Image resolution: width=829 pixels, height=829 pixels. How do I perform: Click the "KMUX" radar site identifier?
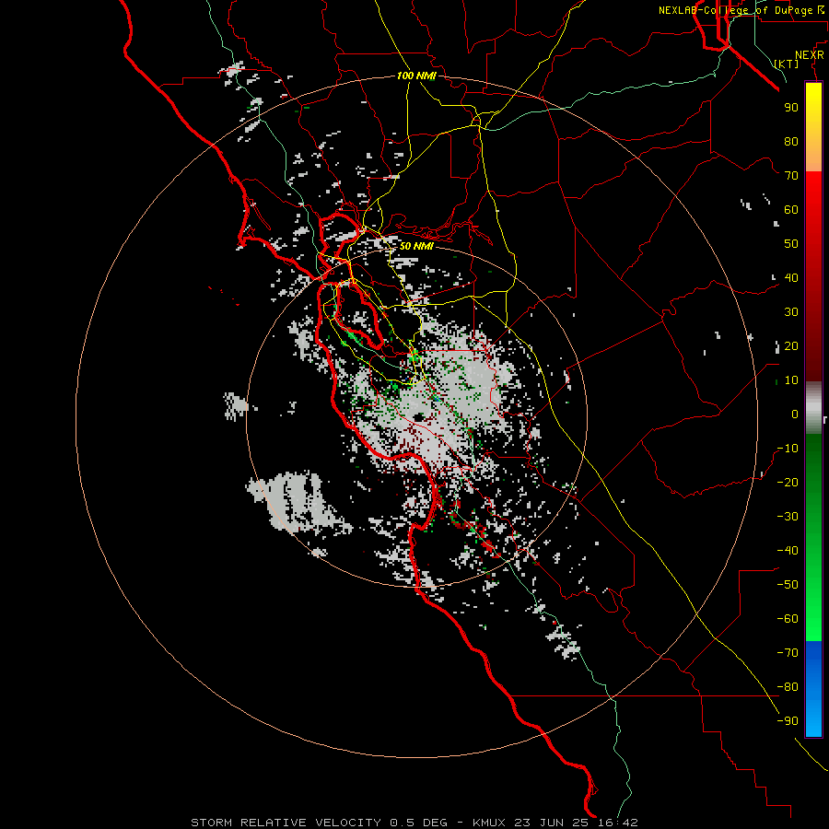(x=489, y=823)
